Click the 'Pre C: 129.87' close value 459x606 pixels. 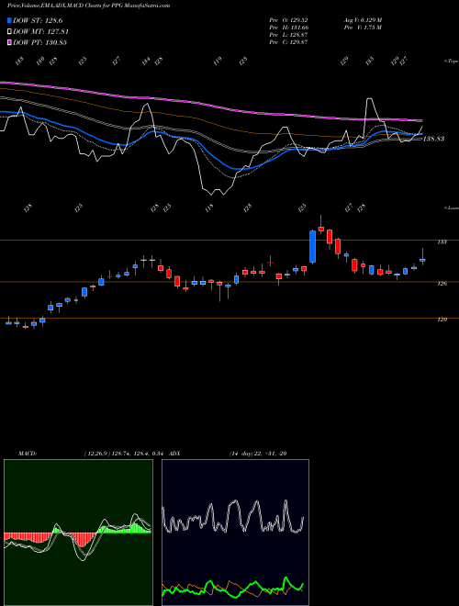pos(288,42)
